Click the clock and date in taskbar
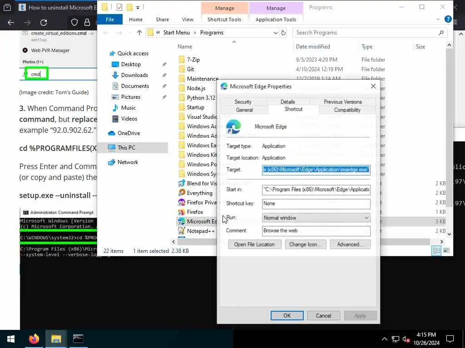This screenshot has height=348, width=465. (x=426, y=339)
